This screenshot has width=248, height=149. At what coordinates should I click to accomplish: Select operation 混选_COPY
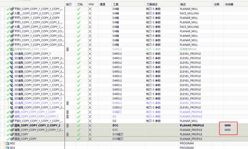click(x=21, y=134)
